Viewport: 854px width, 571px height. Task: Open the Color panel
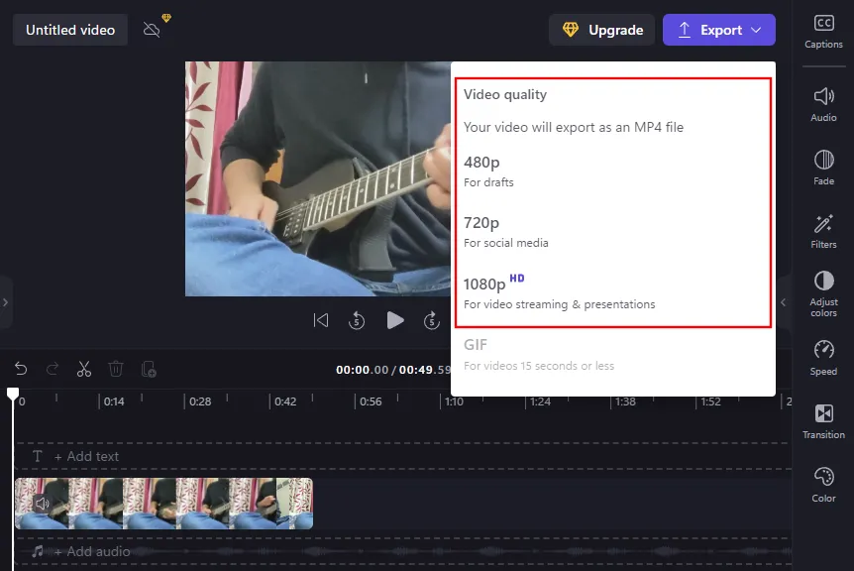point(823,485)
